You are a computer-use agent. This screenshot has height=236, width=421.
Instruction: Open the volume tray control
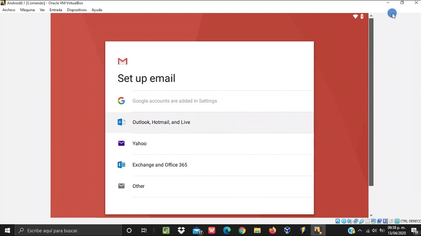click(375, 231)
